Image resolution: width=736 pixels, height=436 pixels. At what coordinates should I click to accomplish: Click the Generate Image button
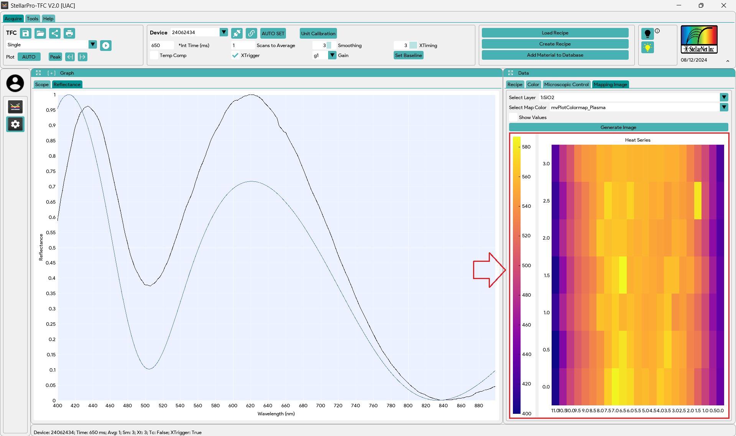pyautogui.click(x=618, y=127)
